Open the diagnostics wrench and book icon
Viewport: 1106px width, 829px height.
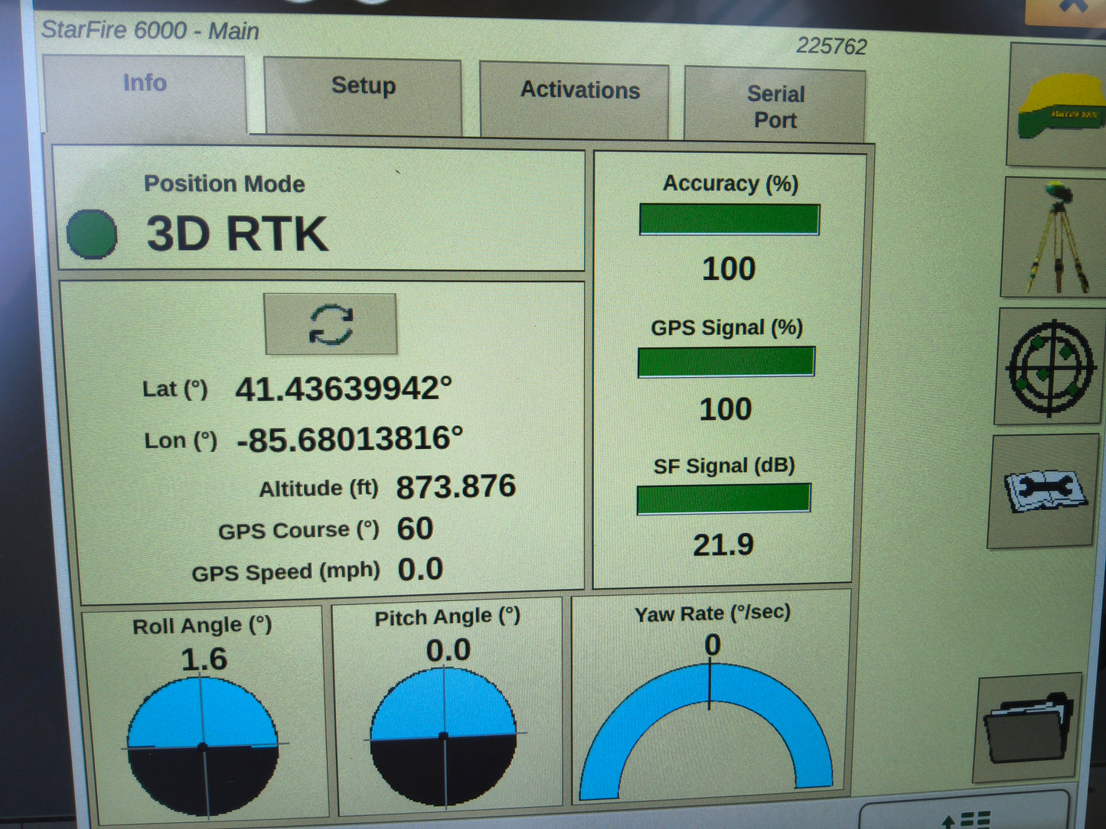pos(1045,491)
